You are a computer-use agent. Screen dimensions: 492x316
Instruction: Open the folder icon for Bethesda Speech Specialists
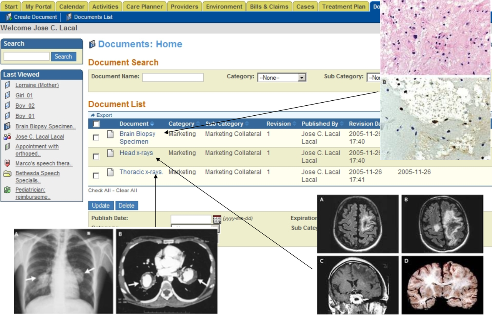[x=7, y=173]
